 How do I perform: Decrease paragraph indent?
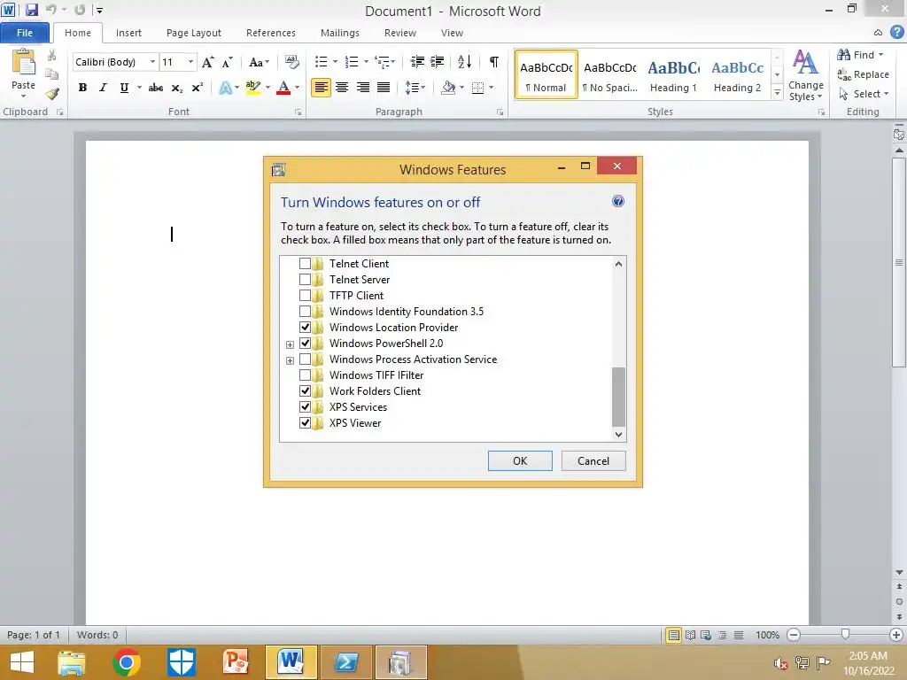[417, 62]
